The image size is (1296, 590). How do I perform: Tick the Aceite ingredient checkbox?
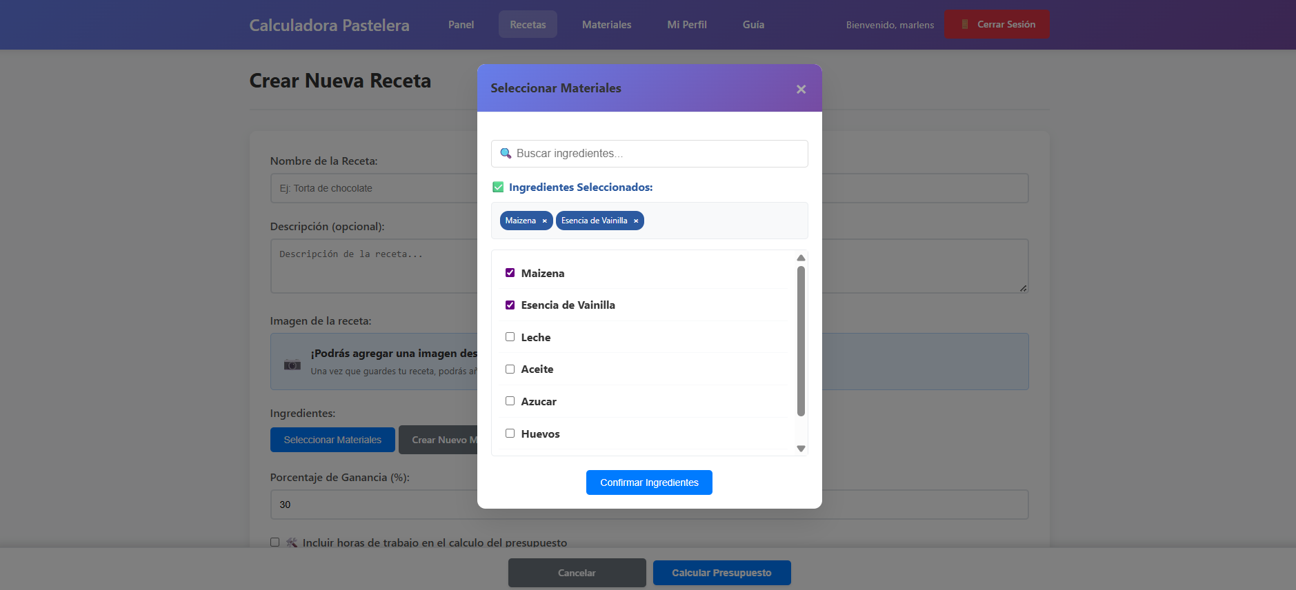click(510, 369)
